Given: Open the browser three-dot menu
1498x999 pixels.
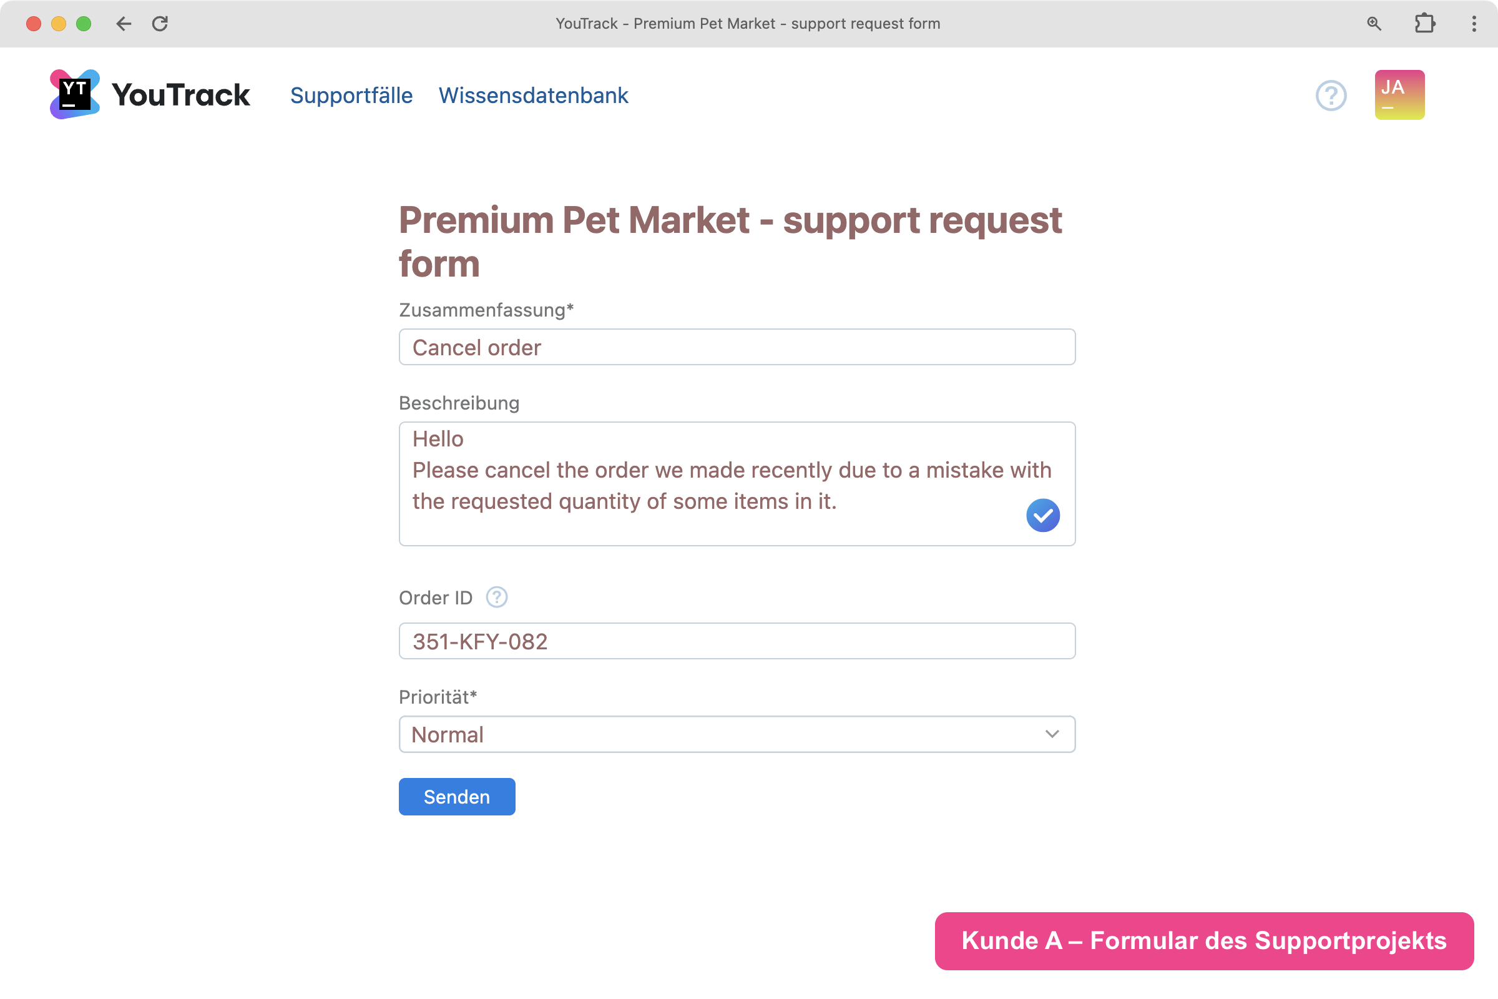Looking at the screenshot, I should coord(1474,24).
